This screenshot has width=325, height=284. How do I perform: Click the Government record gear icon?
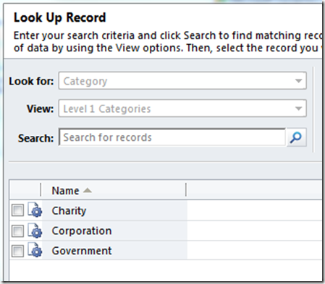pos(35,250)
